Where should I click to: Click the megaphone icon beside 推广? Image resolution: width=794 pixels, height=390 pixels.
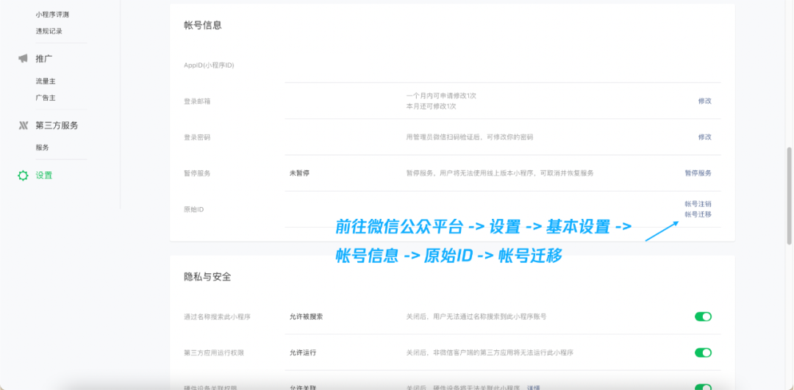pyautogui.click(x=23, y=58)
